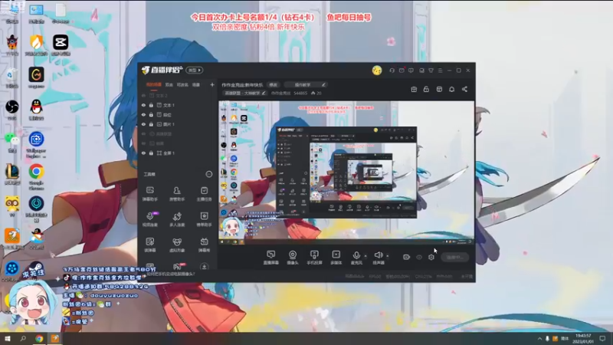Show hidden system tray icons chevron
613x345 pixels.
point(539,339)
